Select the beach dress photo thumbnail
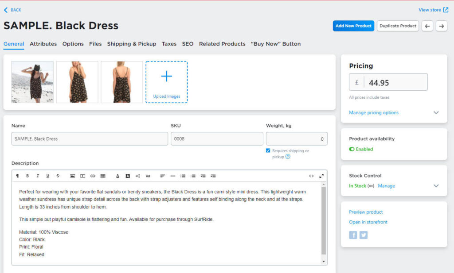Image resolution: width=454 pixels, height=273 pixels. pyautogui.click(x=32, y=82)
